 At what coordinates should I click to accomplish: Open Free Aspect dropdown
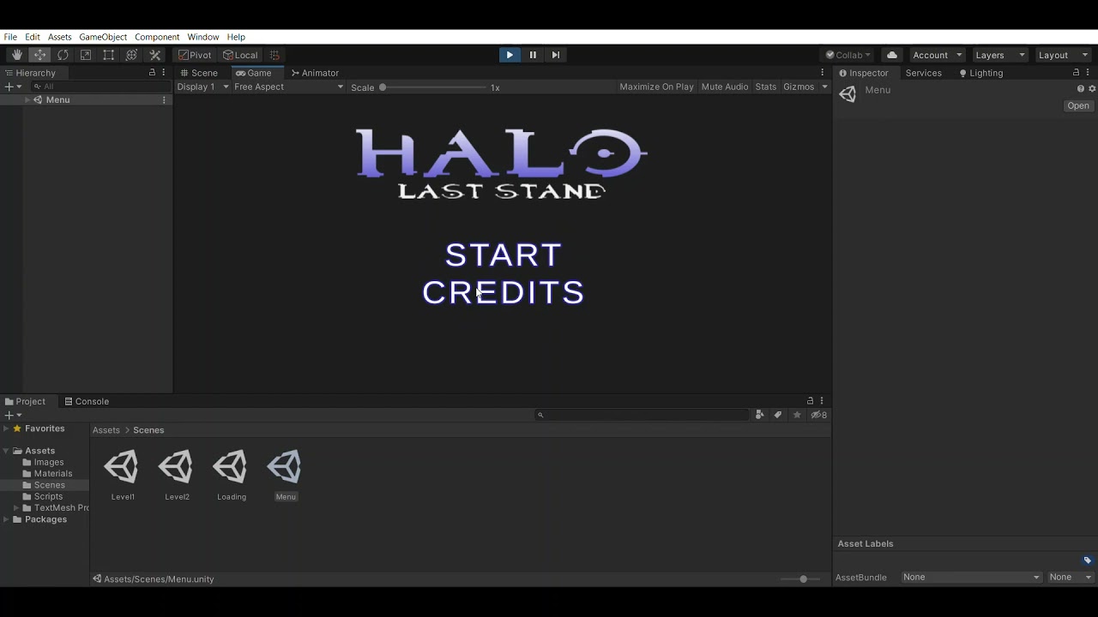pos(289,87)
